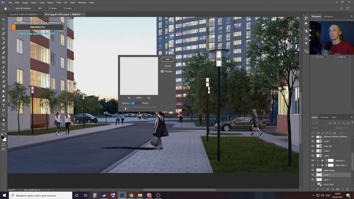Select the Horizontal Type tool
Viewport: 354px width, 199px height.
[x=3, y=106]
